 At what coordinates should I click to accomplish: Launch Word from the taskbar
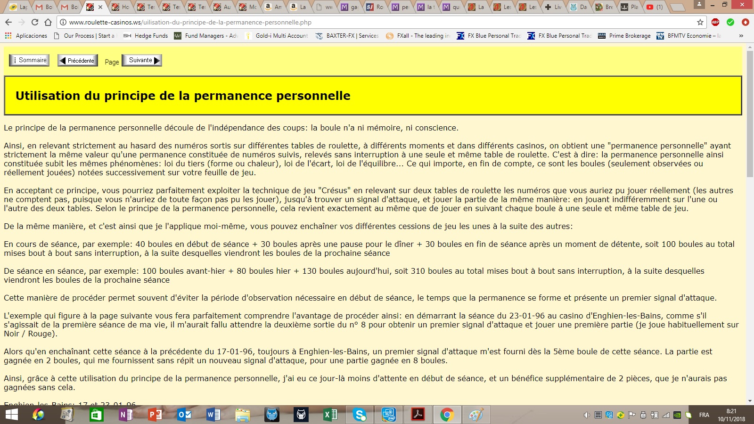[x=213, y=415]
